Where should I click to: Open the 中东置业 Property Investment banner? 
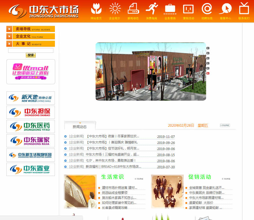tap(31, 169)
